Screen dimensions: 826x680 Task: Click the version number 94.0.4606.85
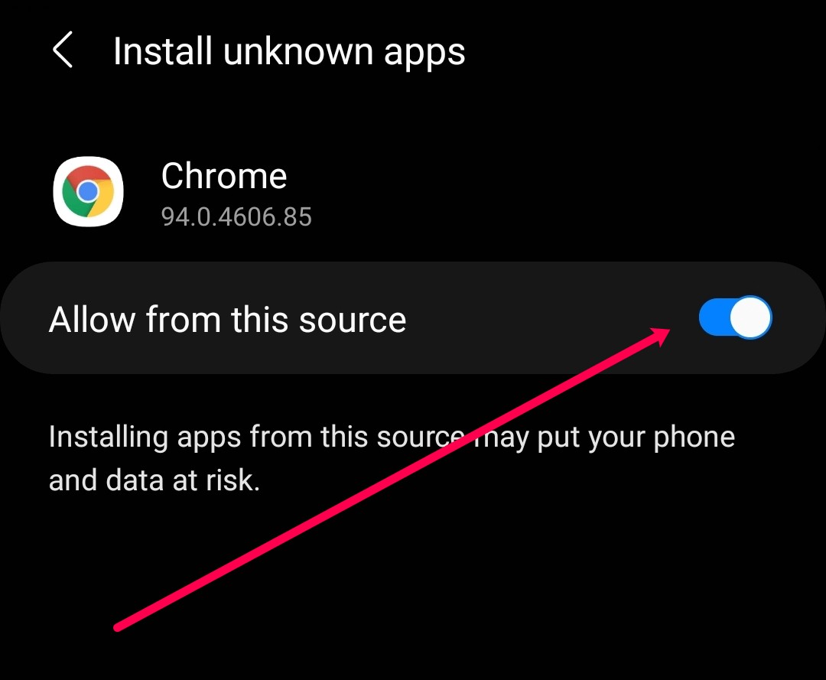pos(236,216)
